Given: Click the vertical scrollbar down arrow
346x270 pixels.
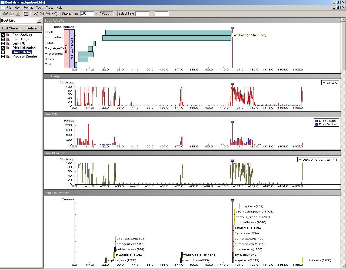Looking at the screenshot, I should click(x=343, y=266).
